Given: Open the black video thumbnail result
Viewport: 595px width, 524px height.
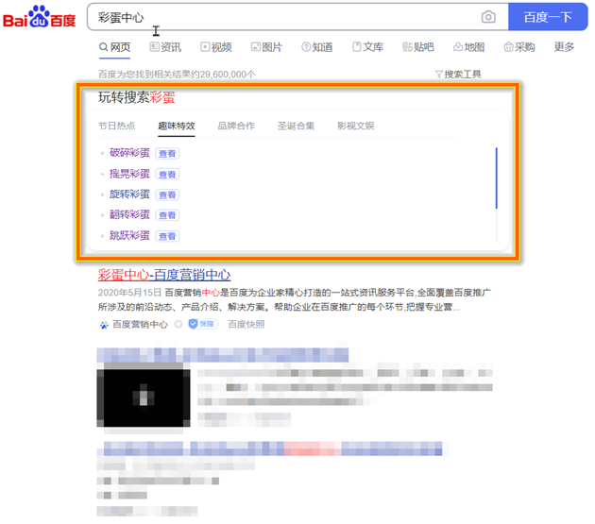Looking at the screenshot, I should [x=144, y=397].
